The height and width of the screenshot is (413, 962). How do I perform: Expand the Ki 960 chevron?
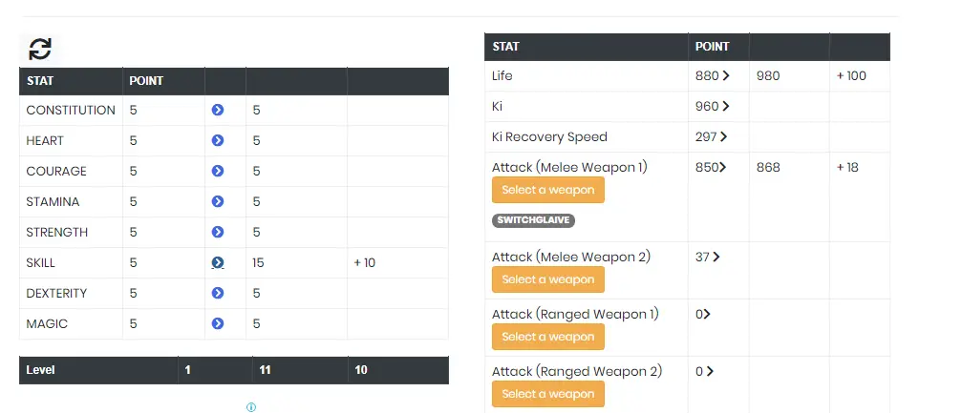tap(726, 107)
